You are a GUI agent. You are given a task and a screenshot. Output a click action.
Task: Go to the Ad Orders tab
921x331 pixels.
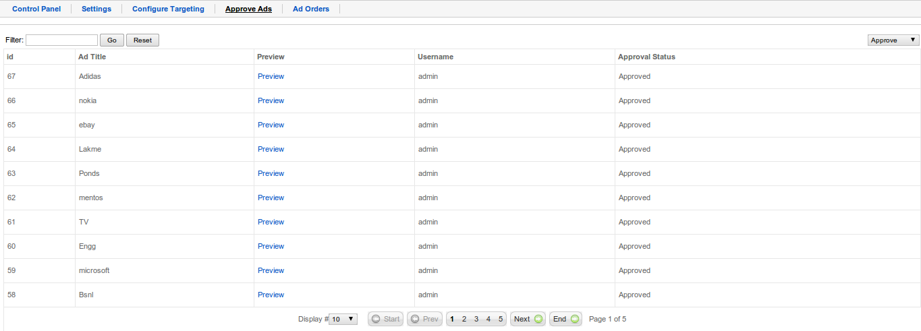tap(311, 9)
